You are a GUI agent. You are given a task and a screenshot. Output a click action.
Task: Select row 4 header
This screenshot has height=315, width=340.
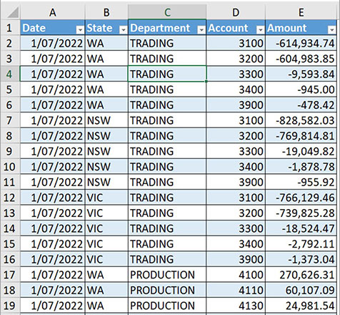[x=10, y=74]
